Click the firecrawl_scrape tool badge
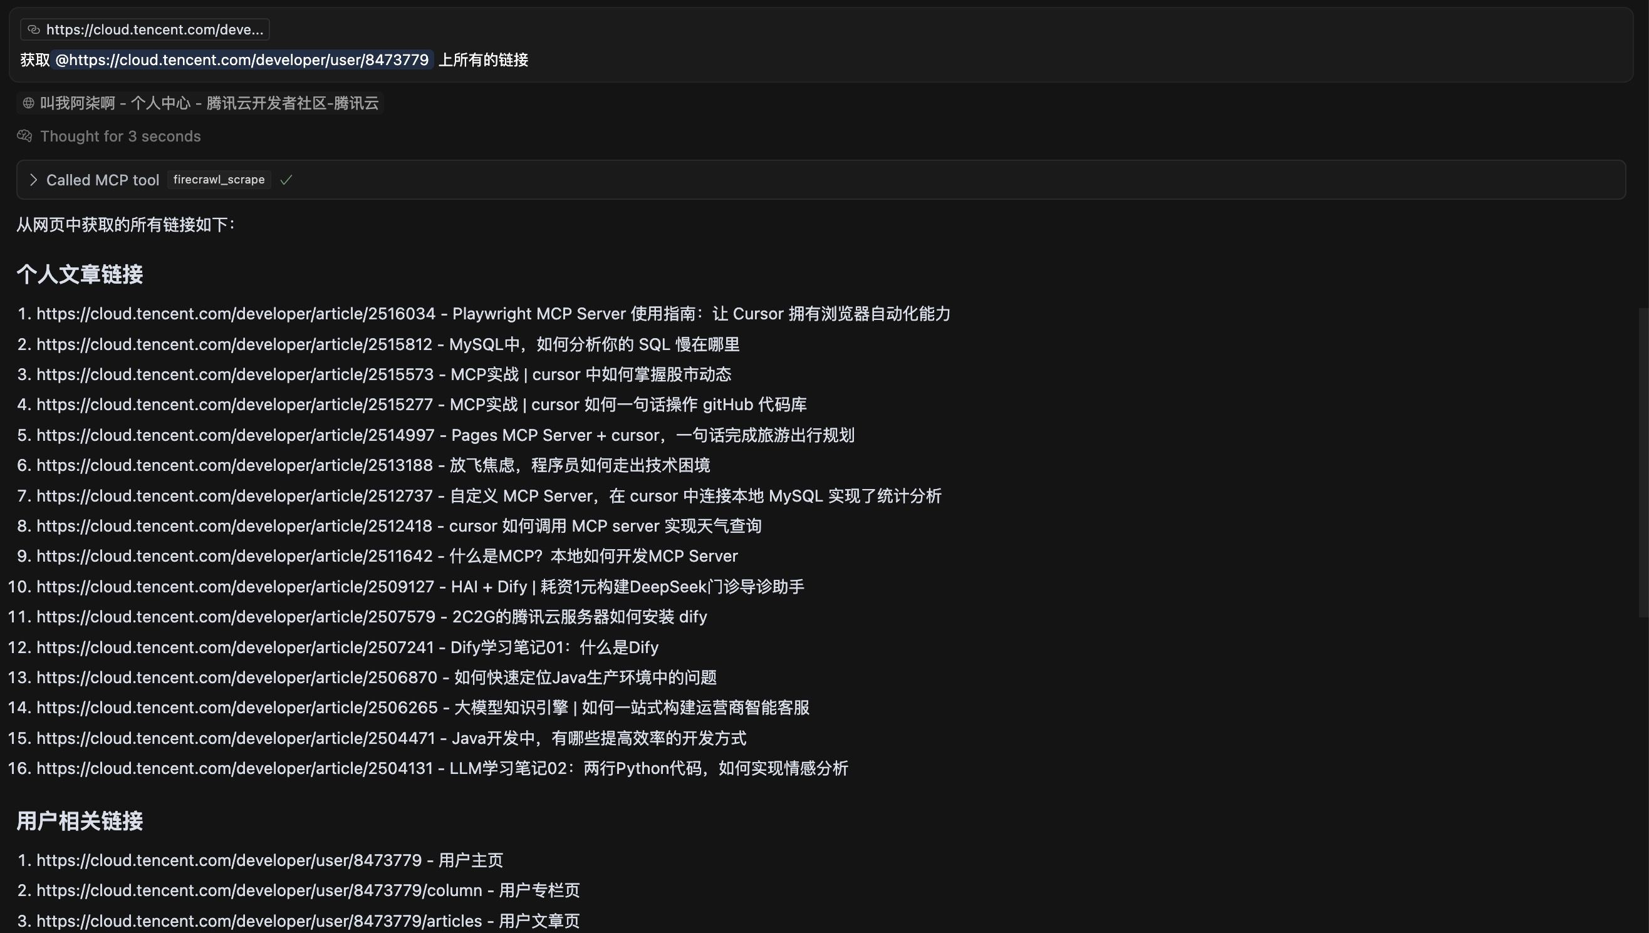Image resolution: width=1649 pixels, height=933 pixels. (x=219, y=180)
